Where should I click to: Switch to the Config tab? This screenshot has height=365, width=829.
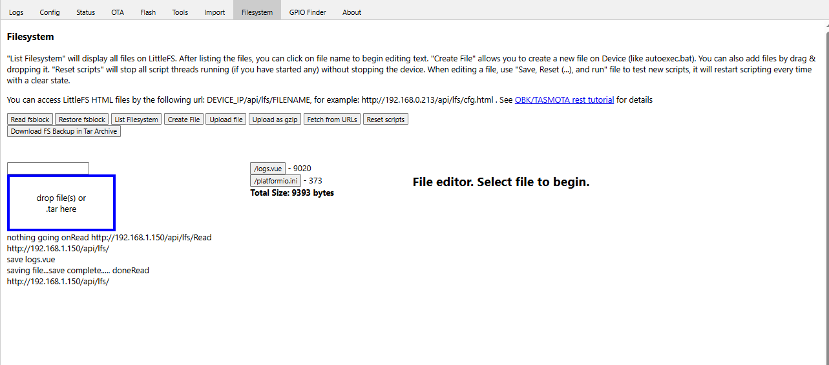(50, 12)
